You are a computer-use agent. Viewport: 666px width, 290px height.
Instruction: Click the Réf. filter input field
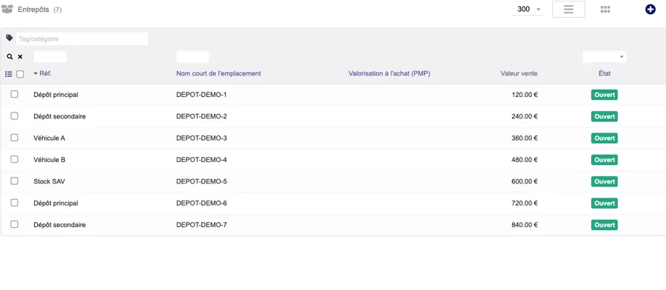(x=50, y=56)
